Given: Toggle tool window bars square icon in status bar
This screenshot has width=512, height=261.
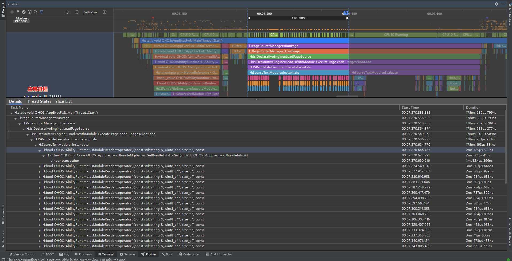Looking at the screenshot, I should click(3, 259).
